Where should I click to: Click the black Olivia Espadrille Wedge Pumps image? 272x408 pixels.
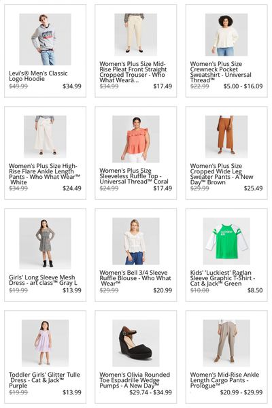tap(135, 343)
